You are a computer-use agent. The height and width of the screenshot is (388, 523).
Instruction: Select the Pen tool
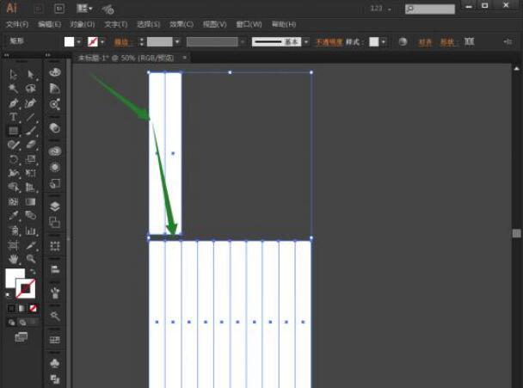coord(13,103)
